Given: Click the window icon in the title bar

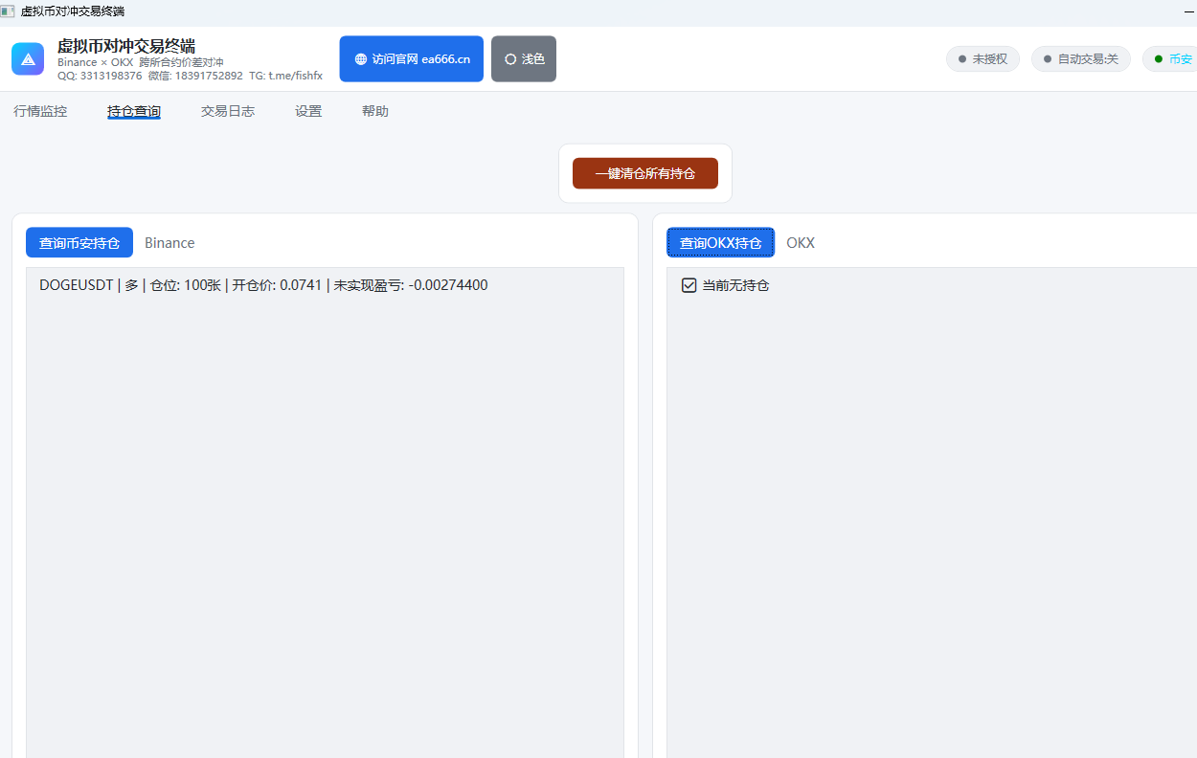Looking at the screenshot, I should pyautogui.click(x=8, y=11).
